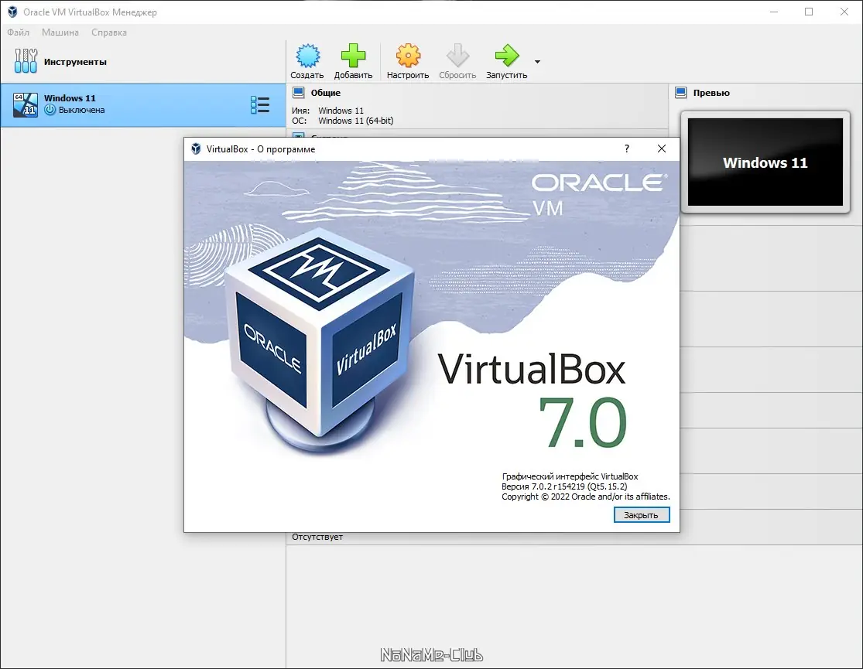Expand the Запустить dropdown arrow
This screenshot has height=669, width=863.
[x=537, y=62]
